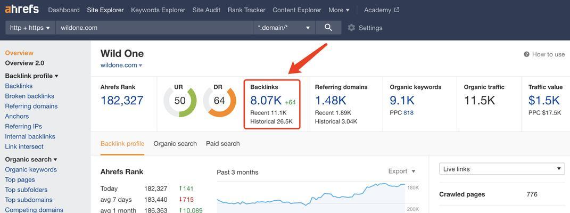Click the Traffic value $1.5K
Viewport: 570px width, 213px height.
[544, 100]
